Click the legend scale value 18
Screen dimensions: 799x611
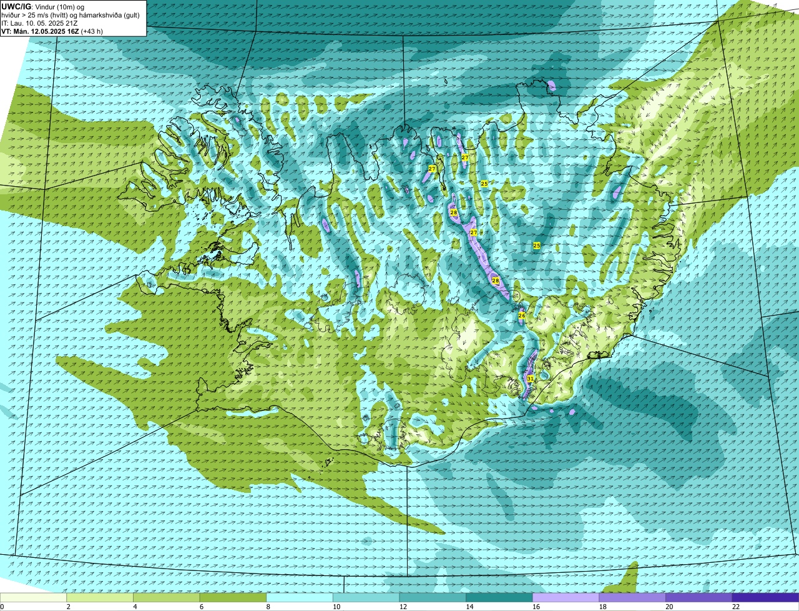[603, 607]
